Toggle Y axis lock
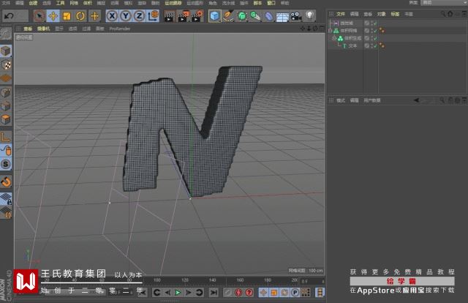 [x=126, y=16]
